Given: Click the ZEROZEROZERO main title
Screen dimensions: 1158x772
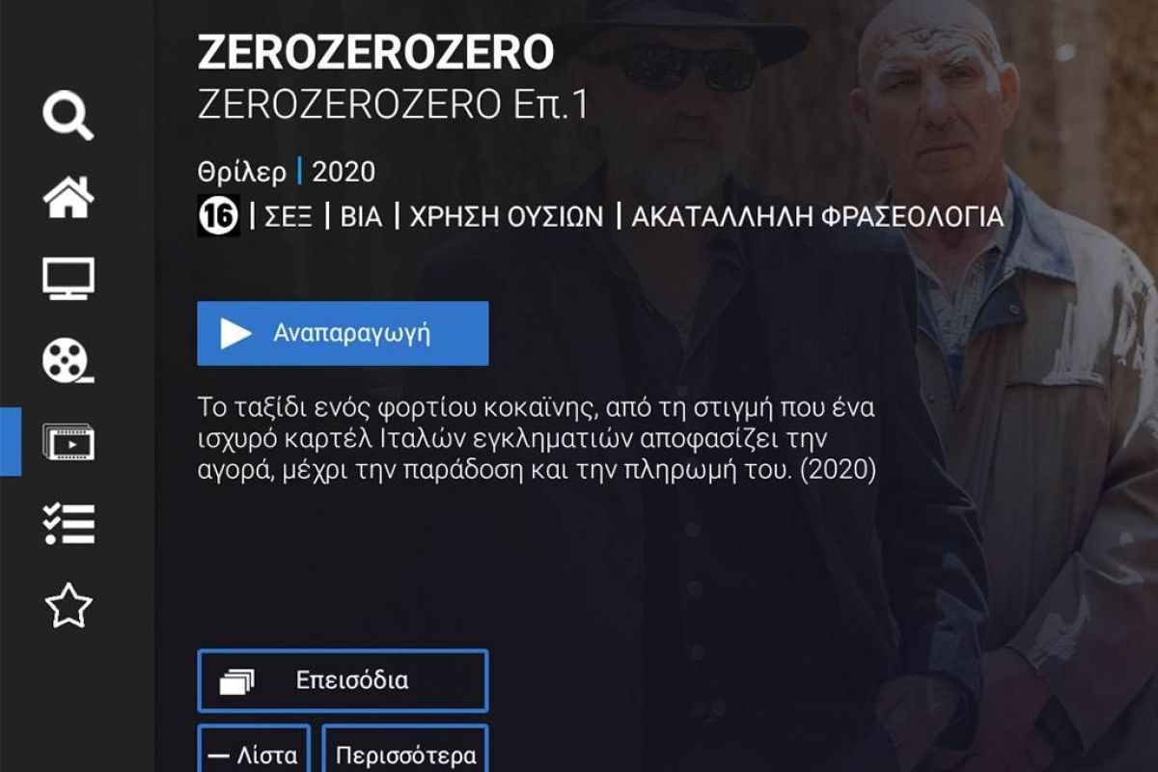Looking at the screenshot, I should pyautogui.click(x=376, y=51).
